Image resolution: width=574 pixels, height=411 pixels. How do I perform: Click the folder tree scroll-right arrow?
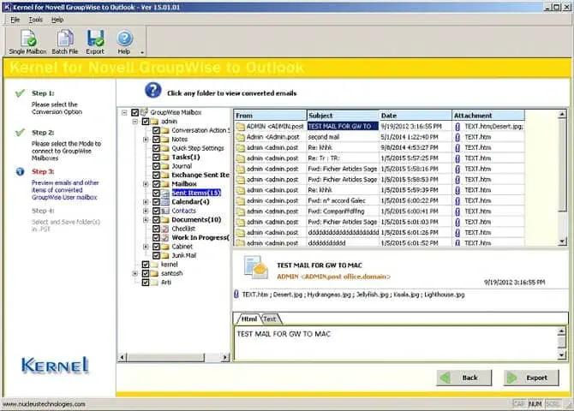[225, 357]
